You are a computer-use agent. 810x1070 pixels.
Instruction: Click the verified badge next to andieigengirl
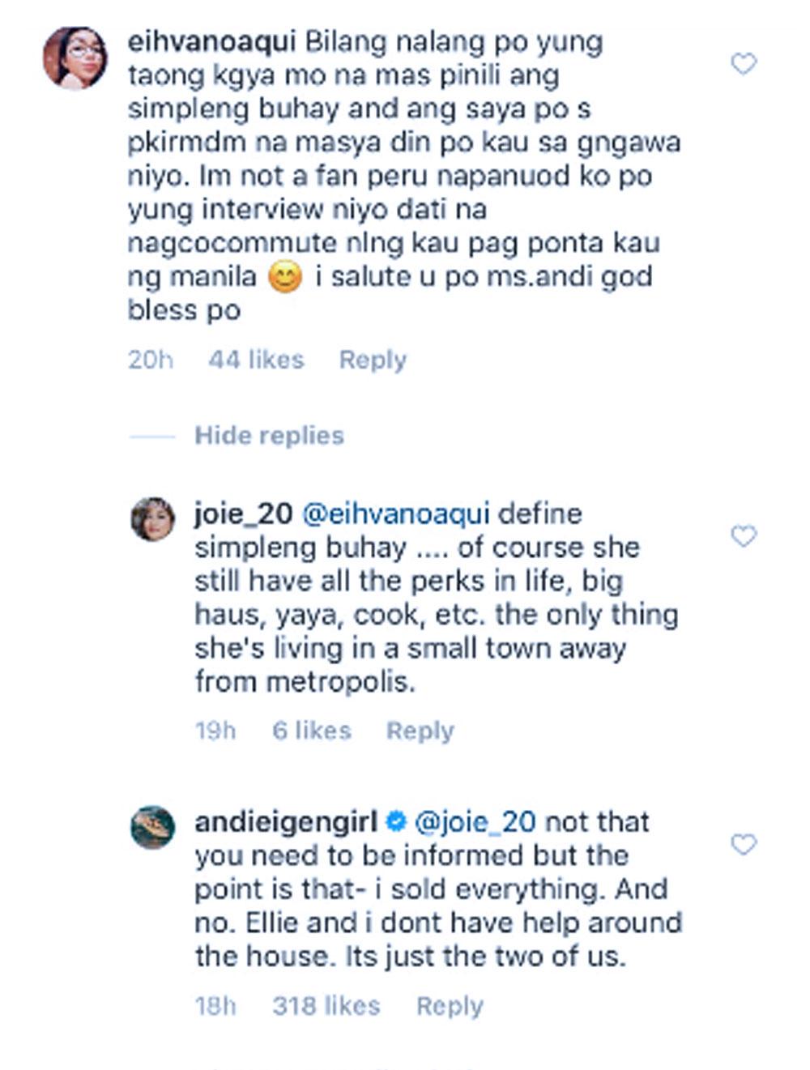(397, 822)
